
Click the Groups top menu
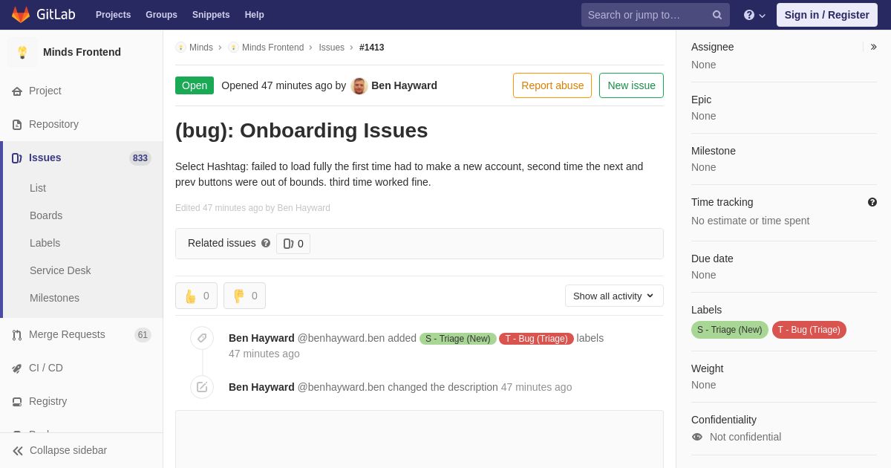pos(161,15)
